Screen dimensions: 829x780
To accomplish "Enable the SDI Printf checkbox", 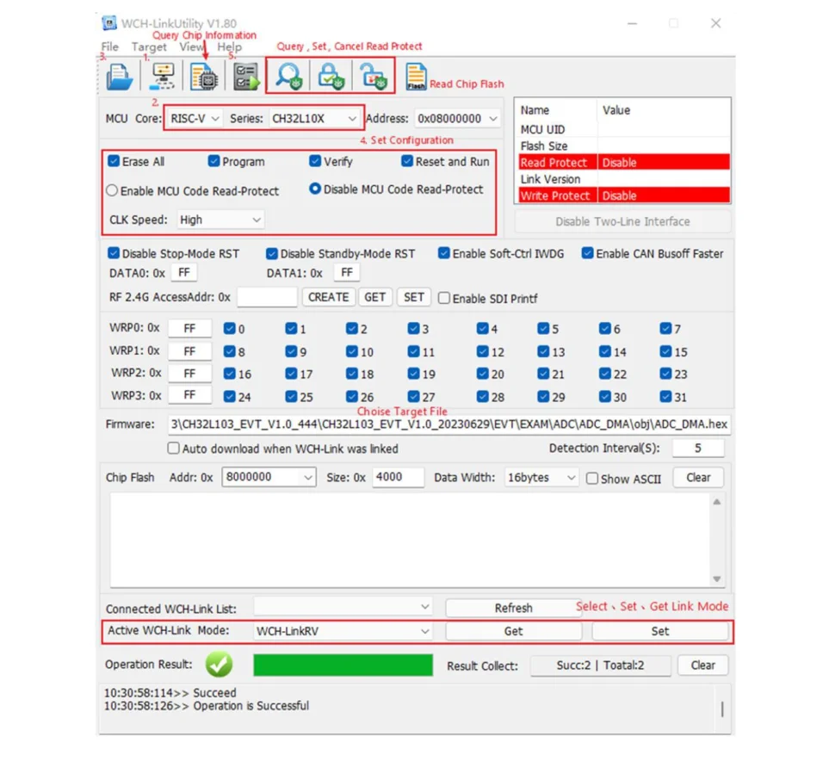I will coord(444,298).
